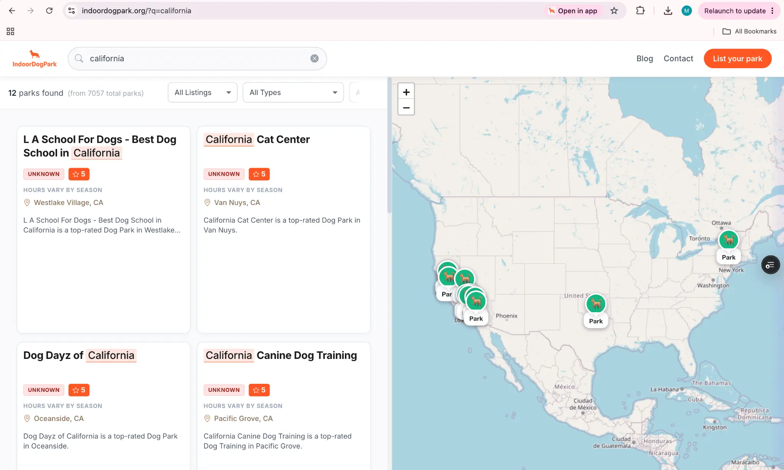Open the All Bookmarks folder
784x470 pixels.
pyautogui.click(x=750, y=31)
